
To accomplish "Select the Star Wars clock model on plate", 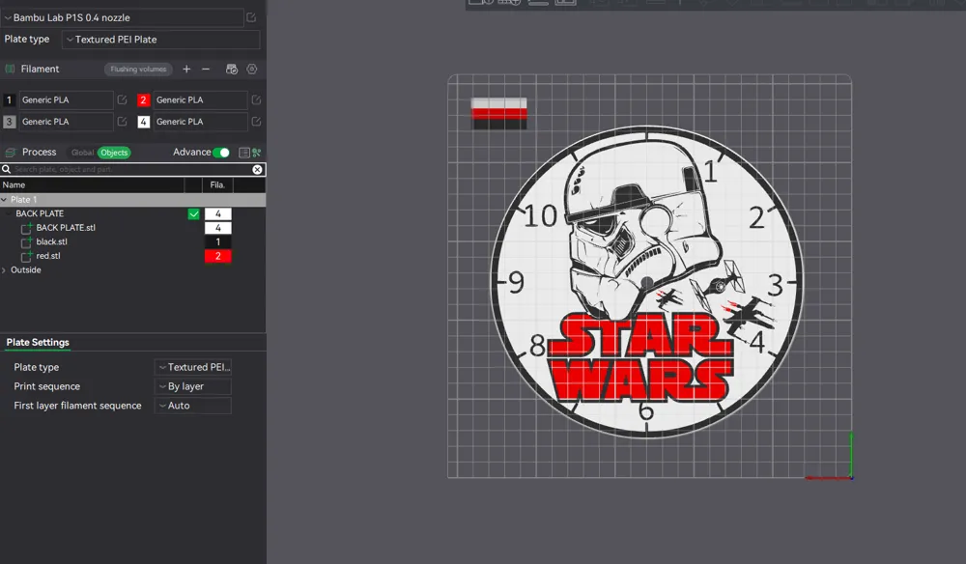I will (647, 282).
